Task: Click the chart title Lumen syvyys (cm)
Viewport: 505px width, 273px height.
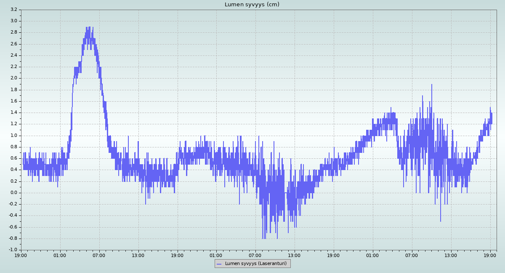Action: (x=252, y=5)
